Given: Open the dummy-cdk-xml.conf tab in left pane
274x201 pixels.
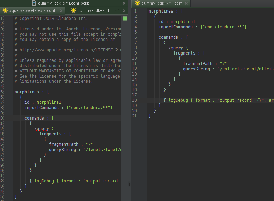Looking at the screenshot, I should [98, 10].
